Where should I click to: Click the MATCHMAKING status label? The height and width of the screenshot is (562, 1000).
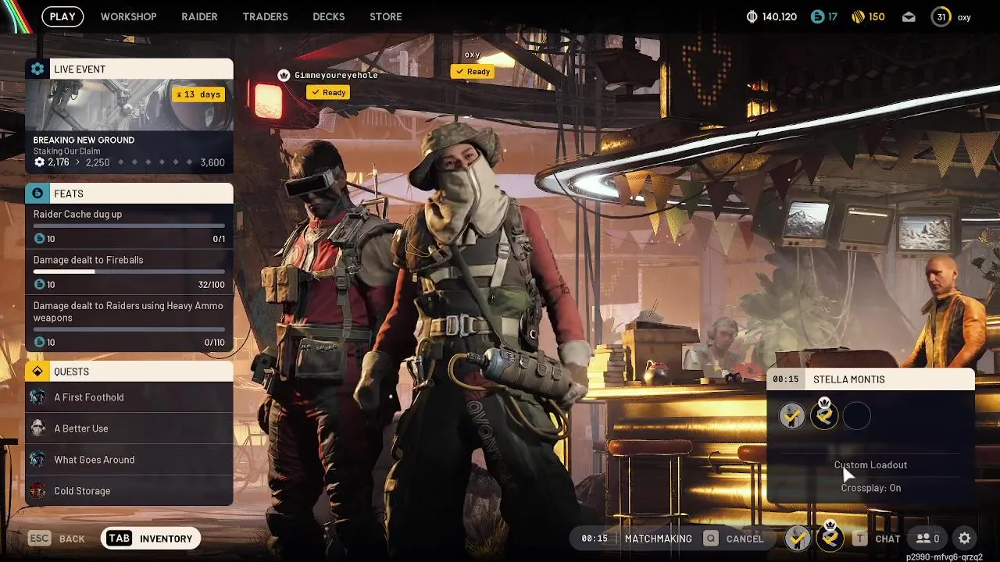pyautogui.click(x=658, y=539)
